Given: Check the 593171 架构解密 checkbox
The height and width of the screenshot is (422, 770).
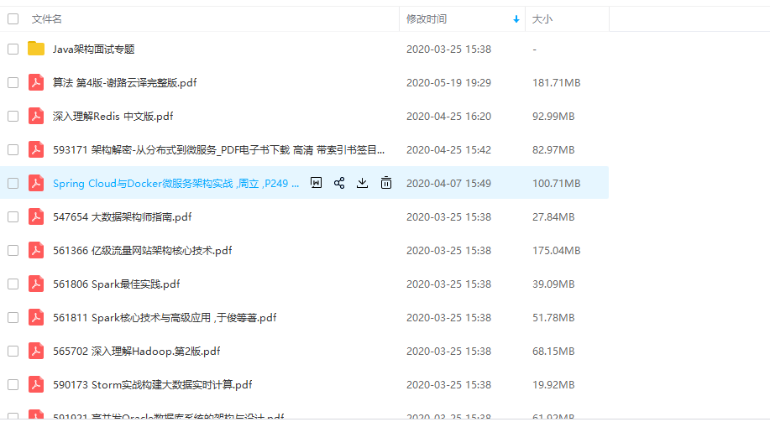Looking at the screenshot, I should pos(13,149).
